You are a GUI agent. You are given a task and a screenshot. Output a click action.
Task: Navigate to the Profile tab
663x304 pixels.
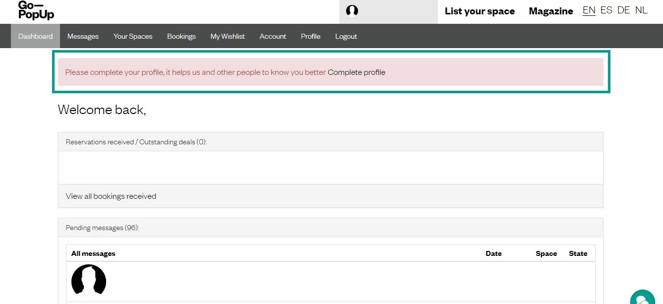click(x=310, y=36)
